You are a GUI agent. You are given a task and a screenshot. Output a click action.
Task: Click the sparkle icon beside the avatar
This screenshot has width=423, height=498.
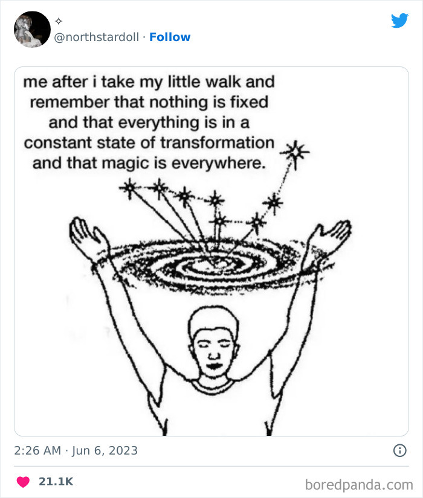[x=59, y=20]
